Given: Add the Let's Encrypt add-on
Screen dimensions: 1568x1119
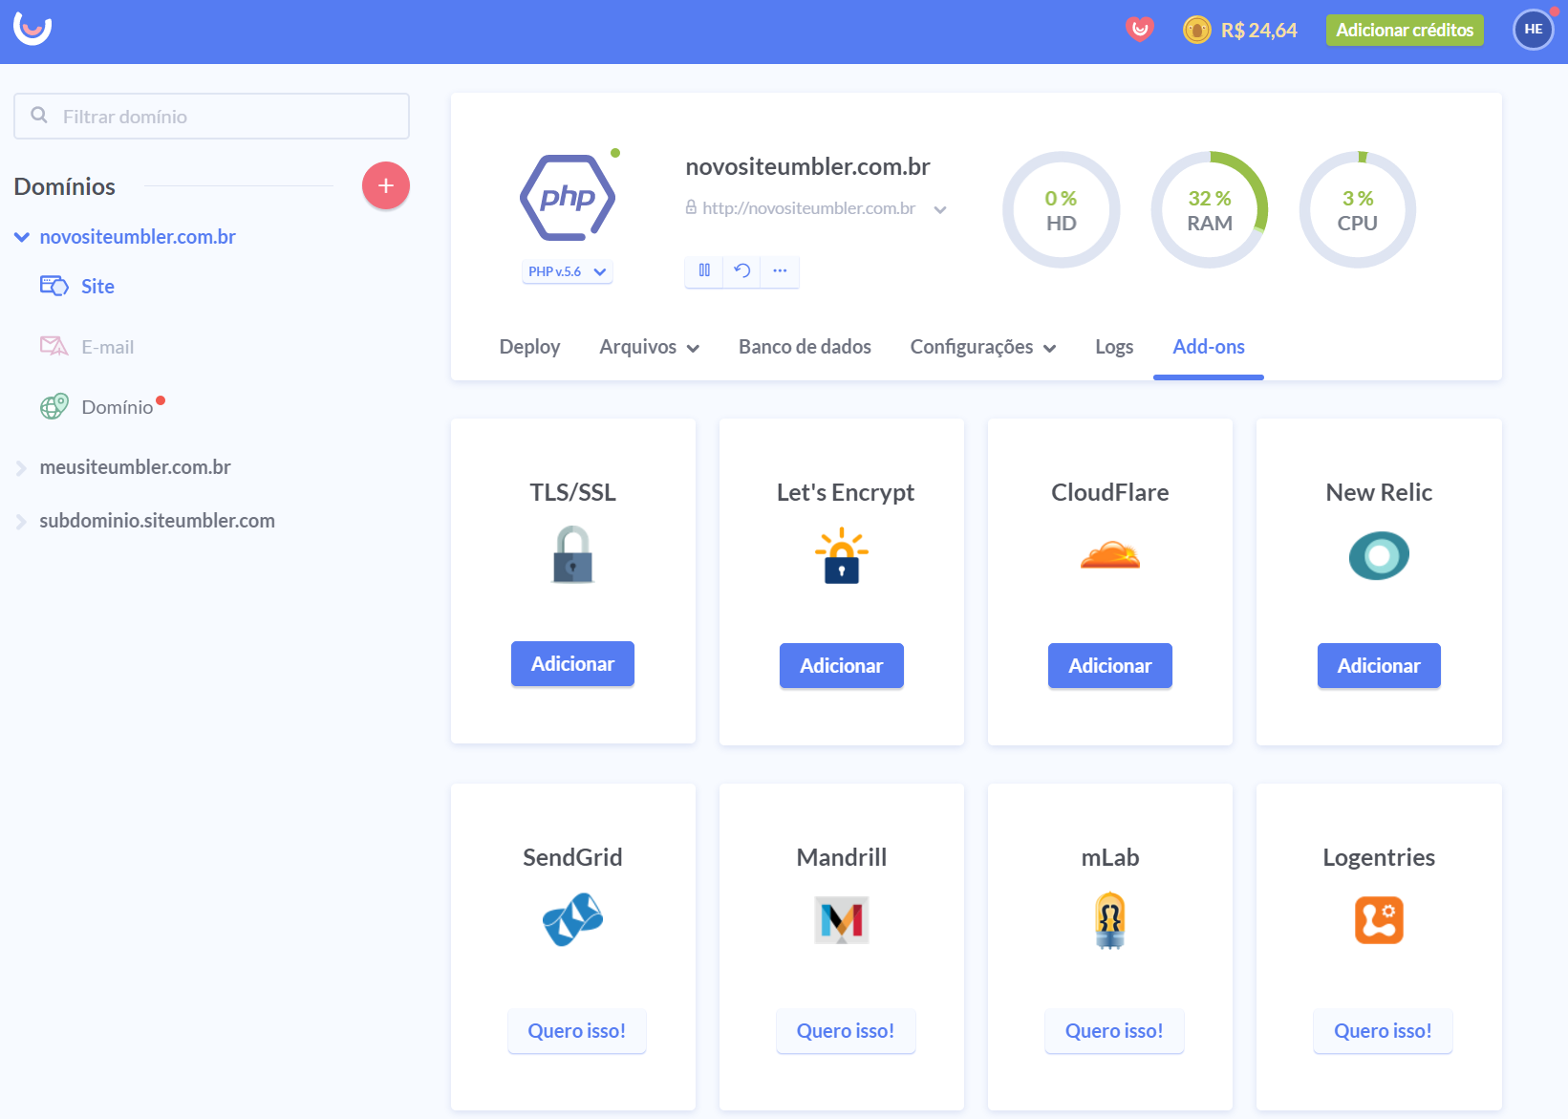Looking at the screenshot, I should [841, 665].
